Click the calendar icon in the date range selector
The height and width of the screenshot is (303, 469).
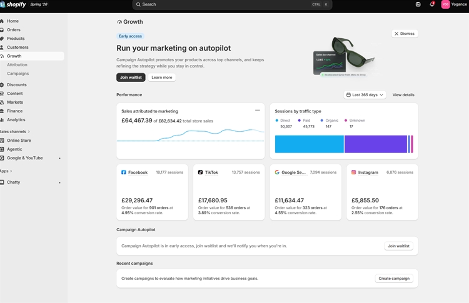pos(348,95)
